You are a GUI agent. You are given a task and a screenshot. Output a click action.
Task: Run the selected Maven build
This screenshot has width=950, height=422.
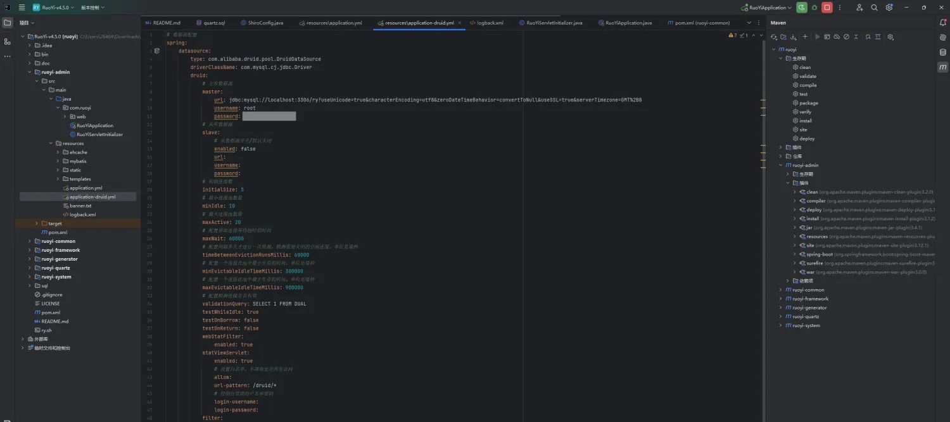pyautogui.click(x=818, y=37)
